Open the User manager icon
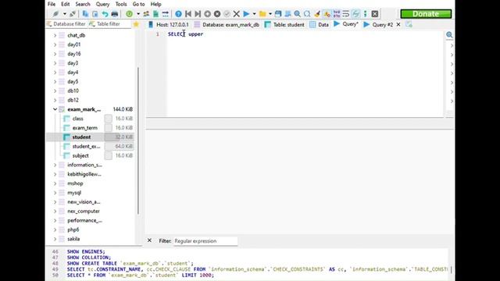This screenshot has height=281, width=500. coord(146,14)
